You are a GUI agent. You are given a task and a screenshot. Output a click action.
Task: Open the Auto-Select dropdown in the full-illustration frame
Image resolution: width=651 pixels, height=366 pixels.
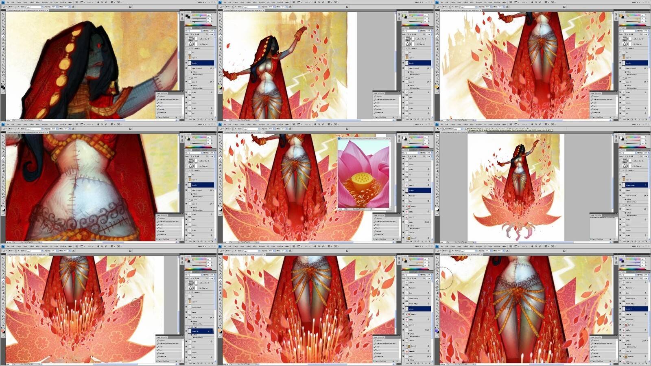coord(458,129)
